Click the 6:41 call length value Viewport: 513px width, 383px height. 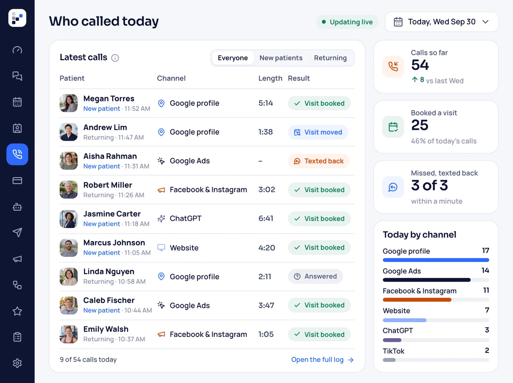pos(266,219)
